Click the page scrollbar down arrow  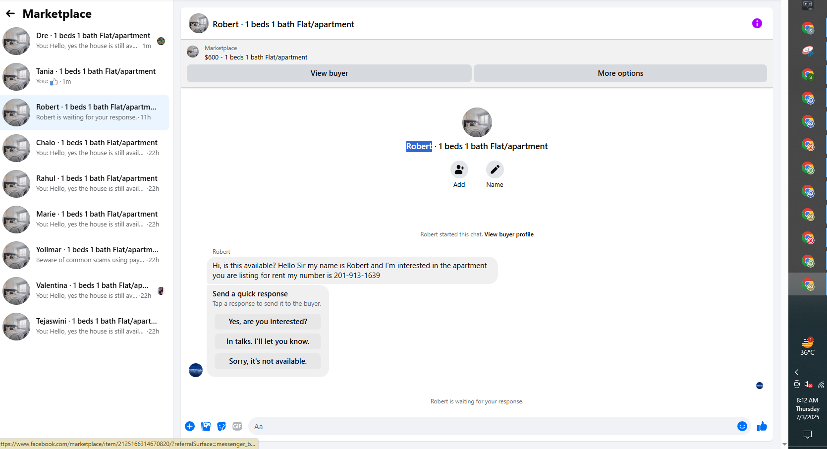tap(784, 444)
